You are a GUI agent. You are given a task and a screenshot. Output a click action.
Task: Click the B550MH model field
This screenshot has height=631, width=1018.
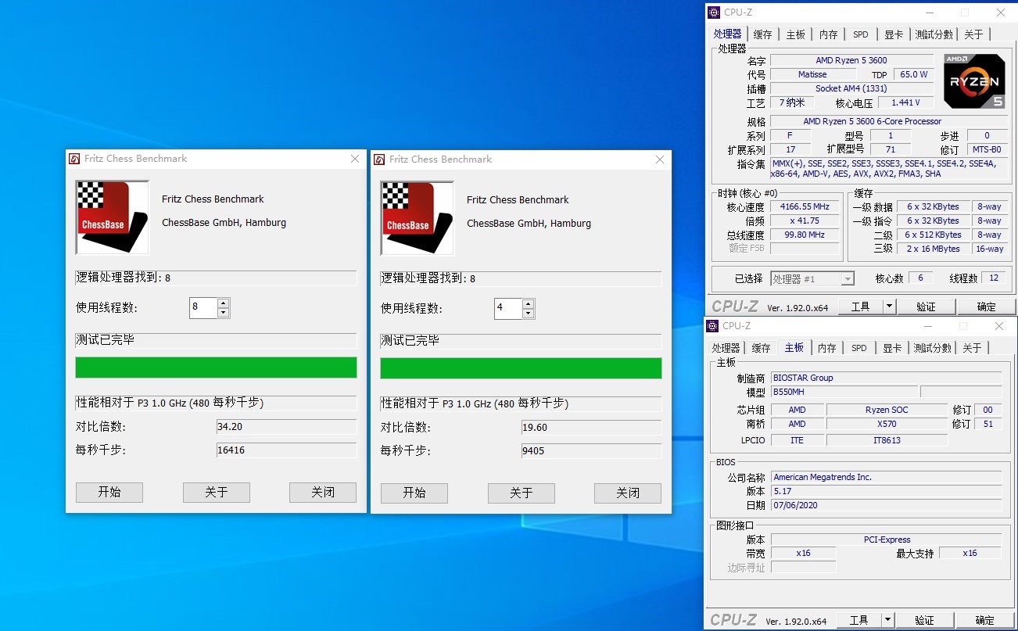tap(844, 392)
